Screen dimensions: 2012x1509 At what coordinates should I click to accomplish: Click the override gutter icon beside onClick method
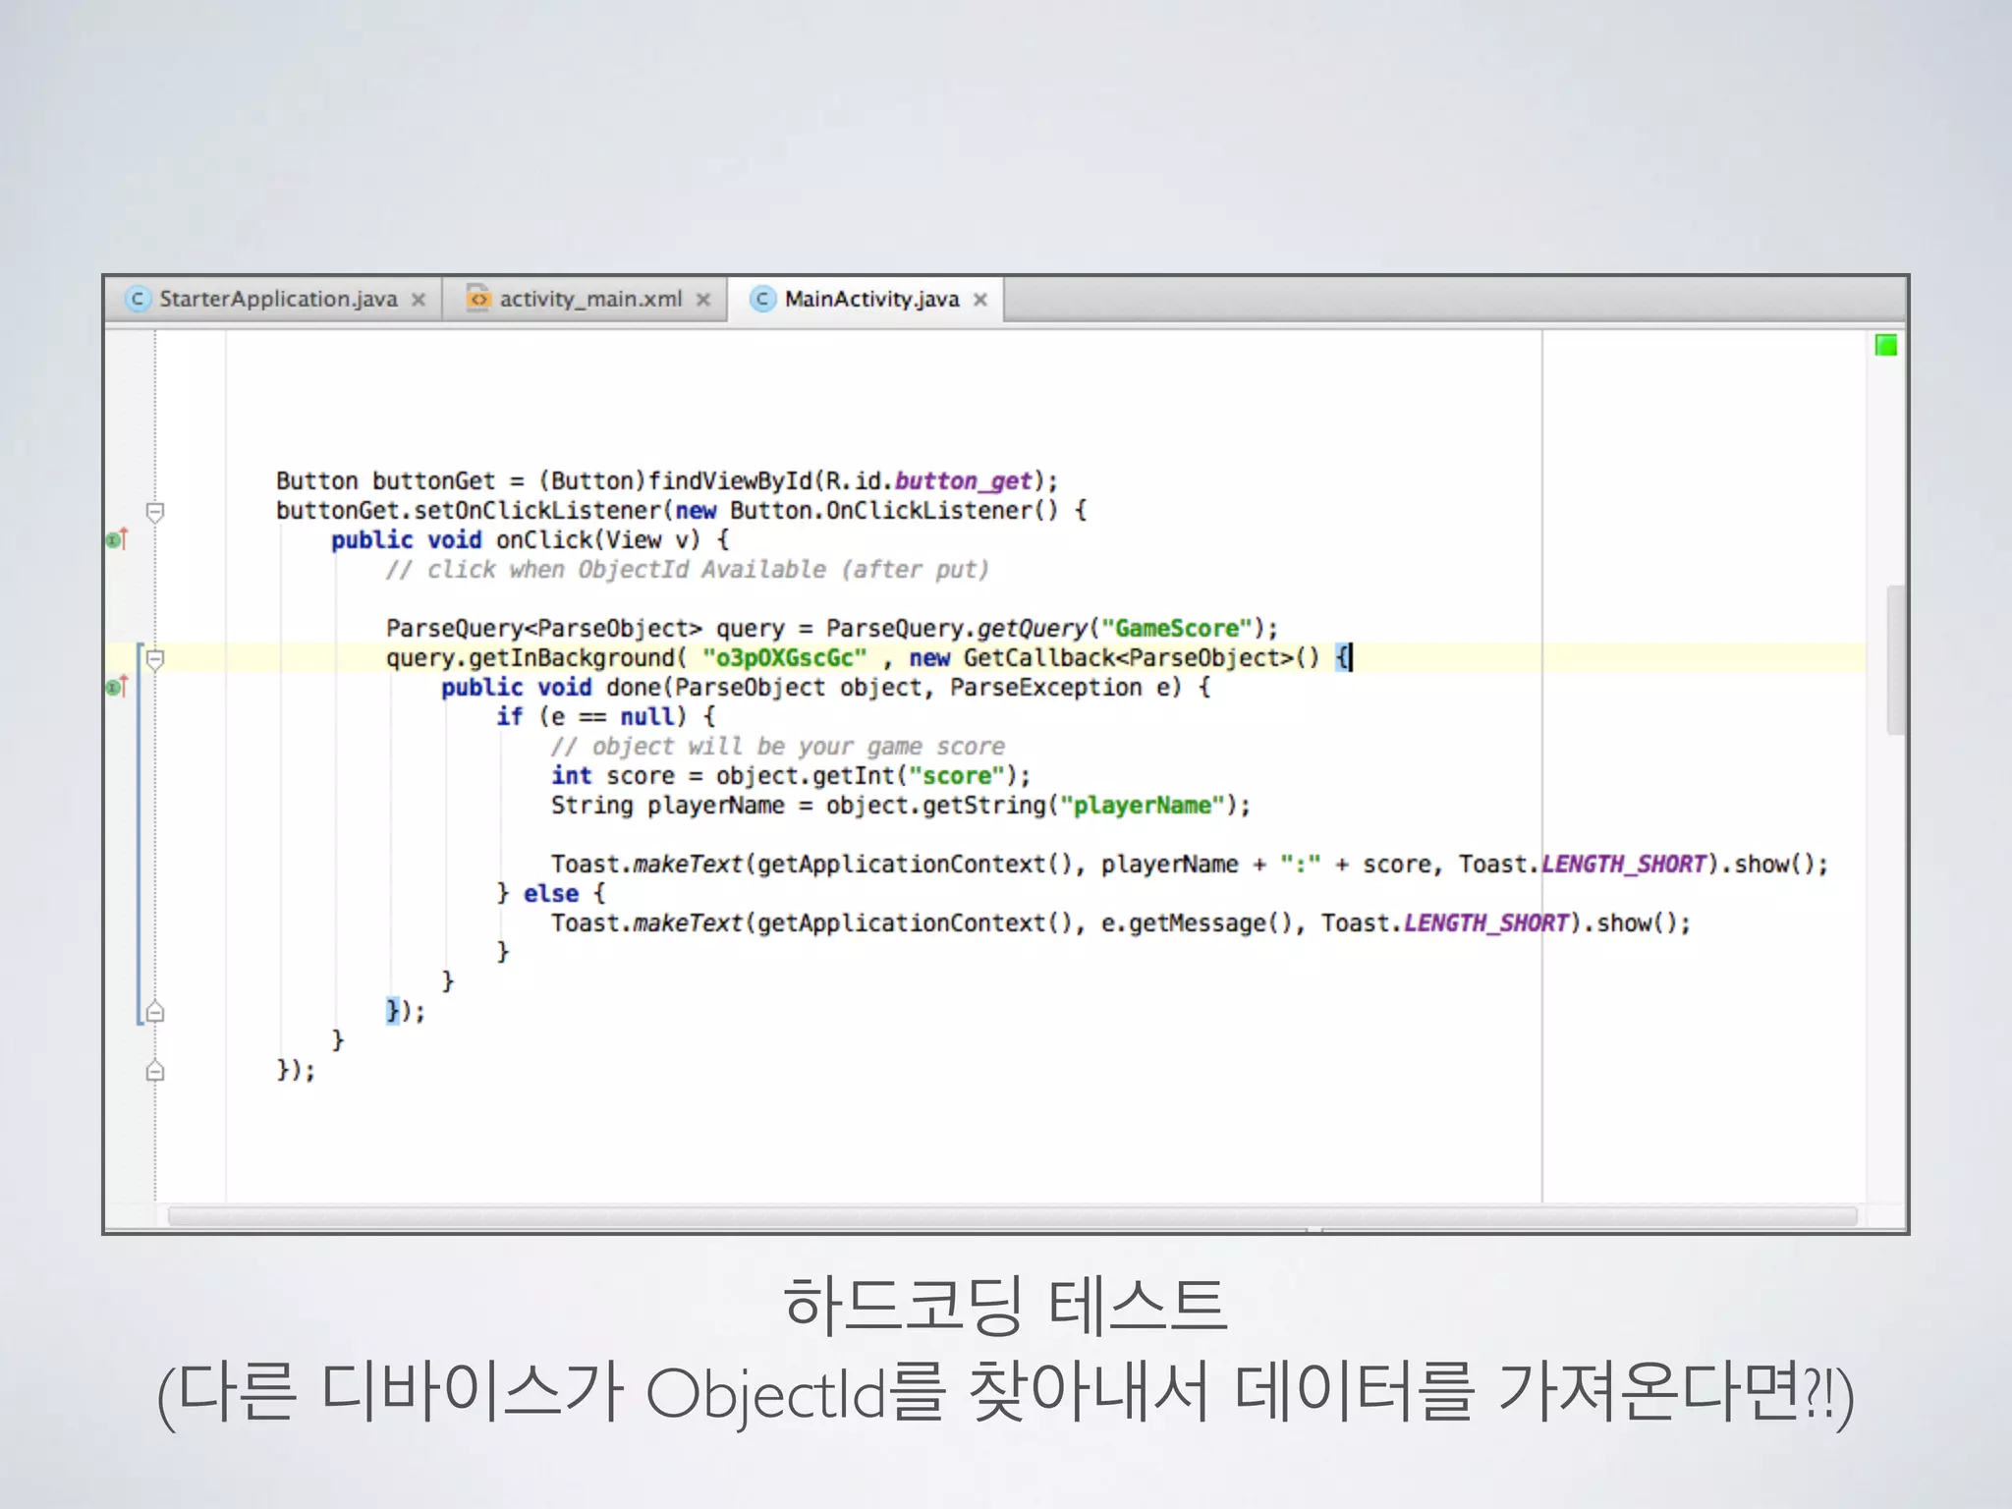(118, 539)
